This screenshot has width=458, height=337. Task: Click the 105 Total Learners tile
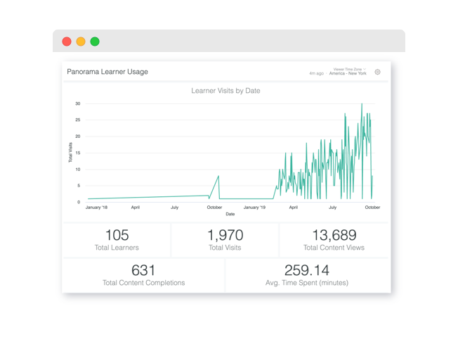[117, 240]
